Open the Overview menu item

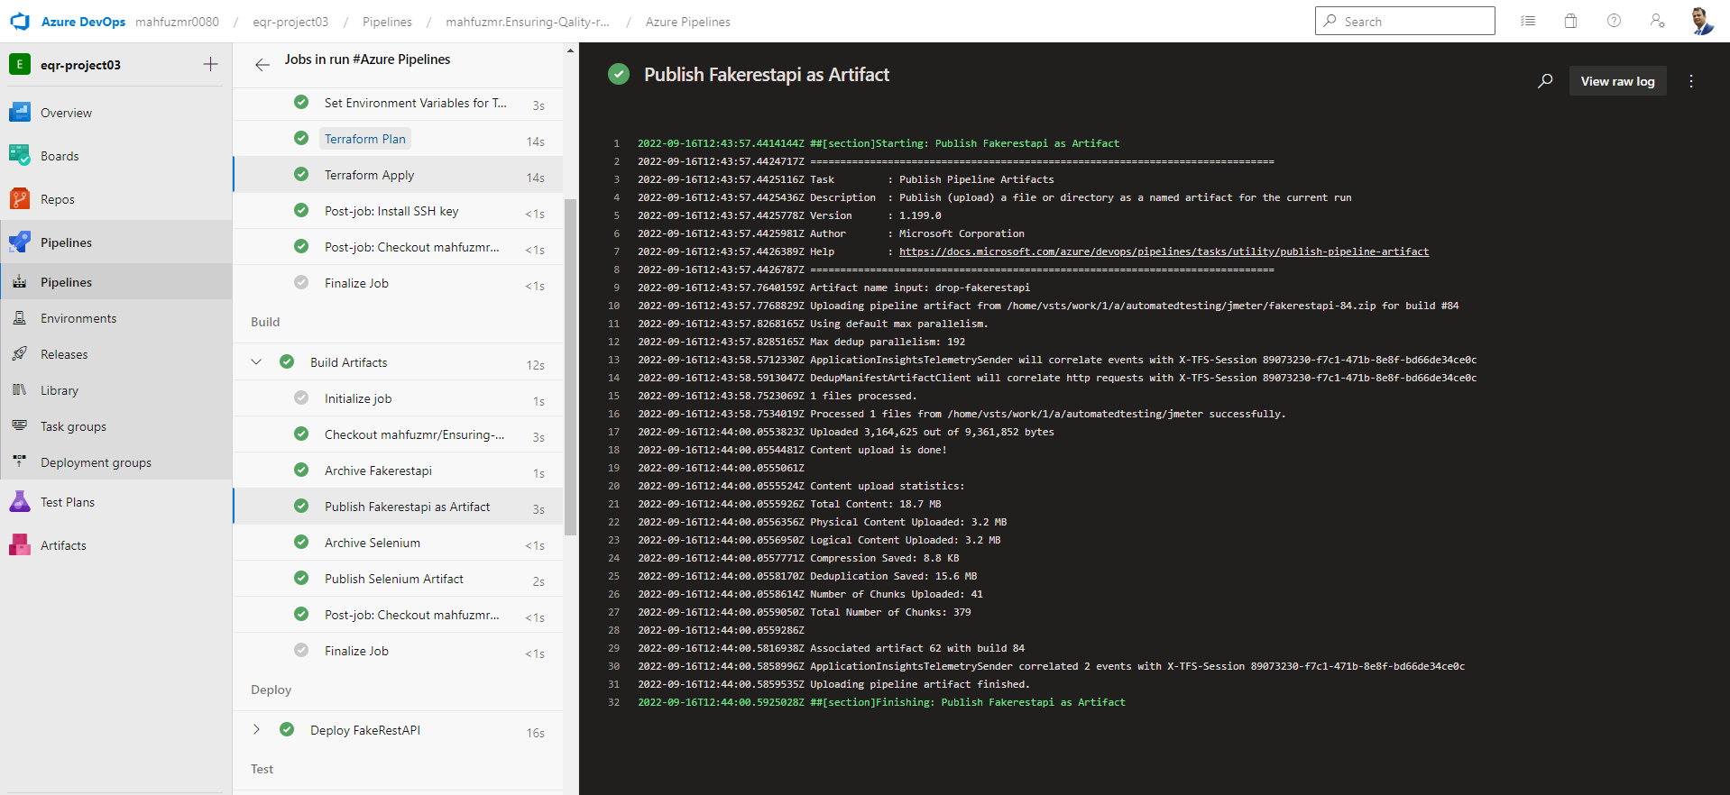click(66, 113)
